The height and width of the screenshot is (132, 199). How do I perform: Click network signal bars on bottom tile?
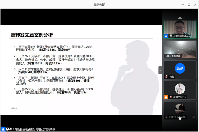pos(194,117)
